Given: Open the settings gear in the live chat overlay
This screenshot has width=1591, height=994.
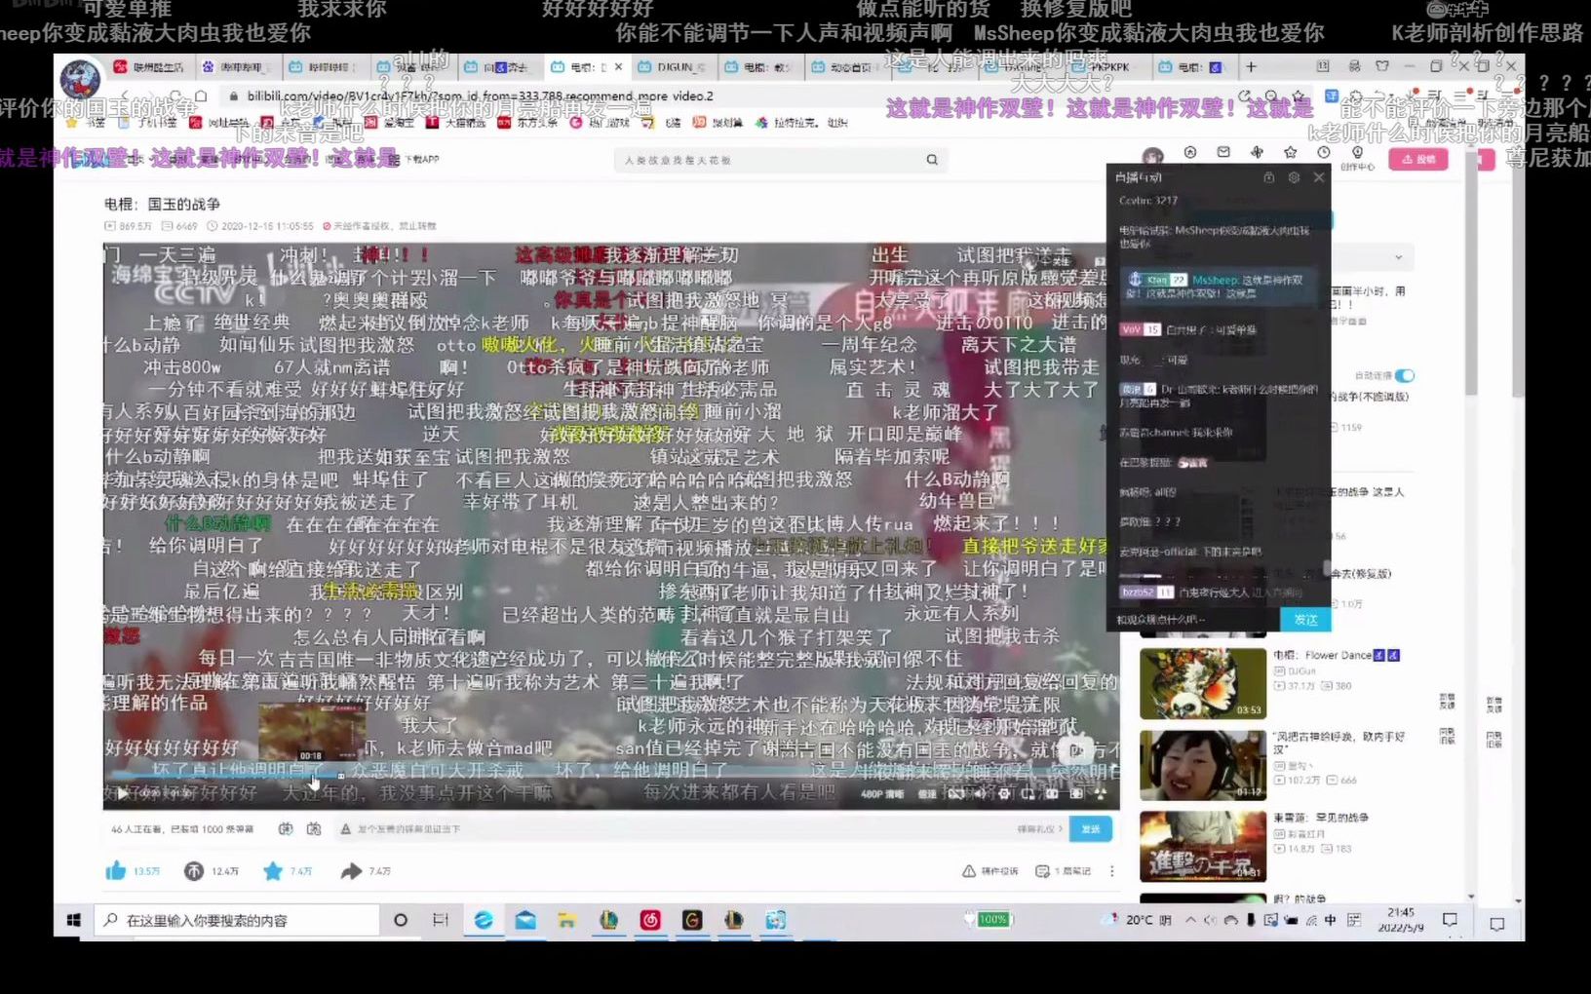Looking at the screenshot, I should point(1294,177).
